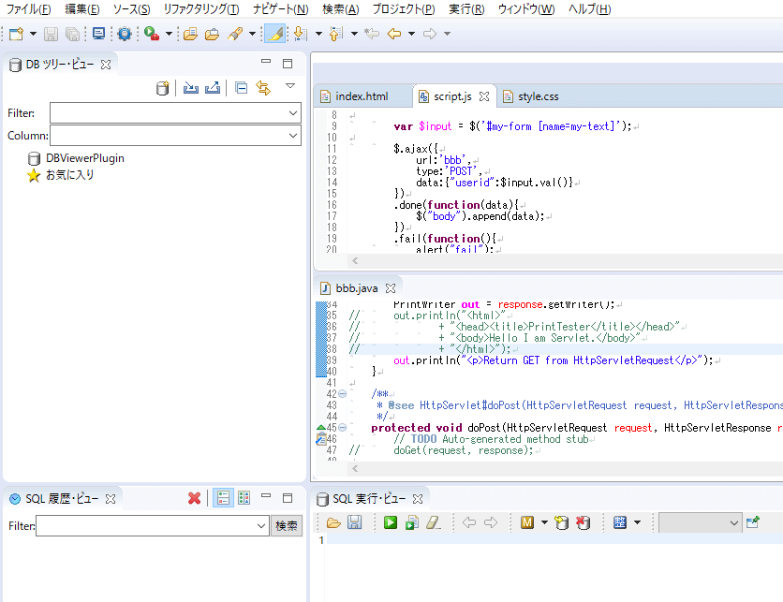Click the export icon in DB tree view
The image size is (783, 602).
coord(213,88)
